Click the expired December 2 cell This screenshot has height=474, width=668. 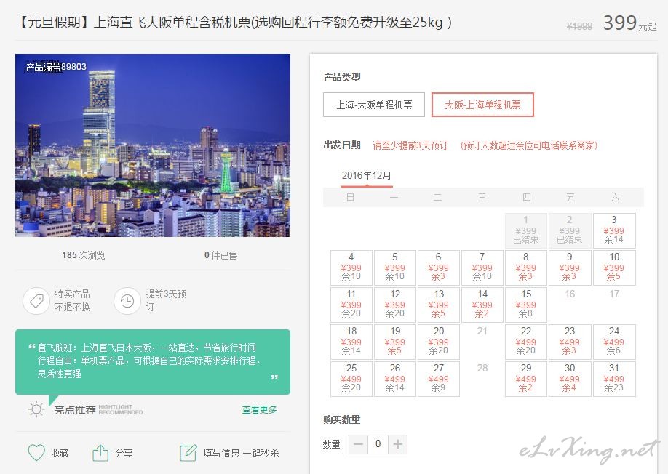coord(570,230)
